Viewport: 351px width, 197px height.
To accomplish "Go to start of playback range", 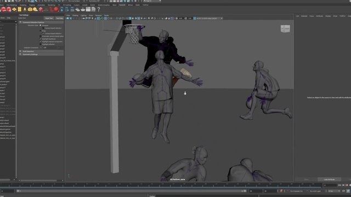I will click(x=340, y=185).
